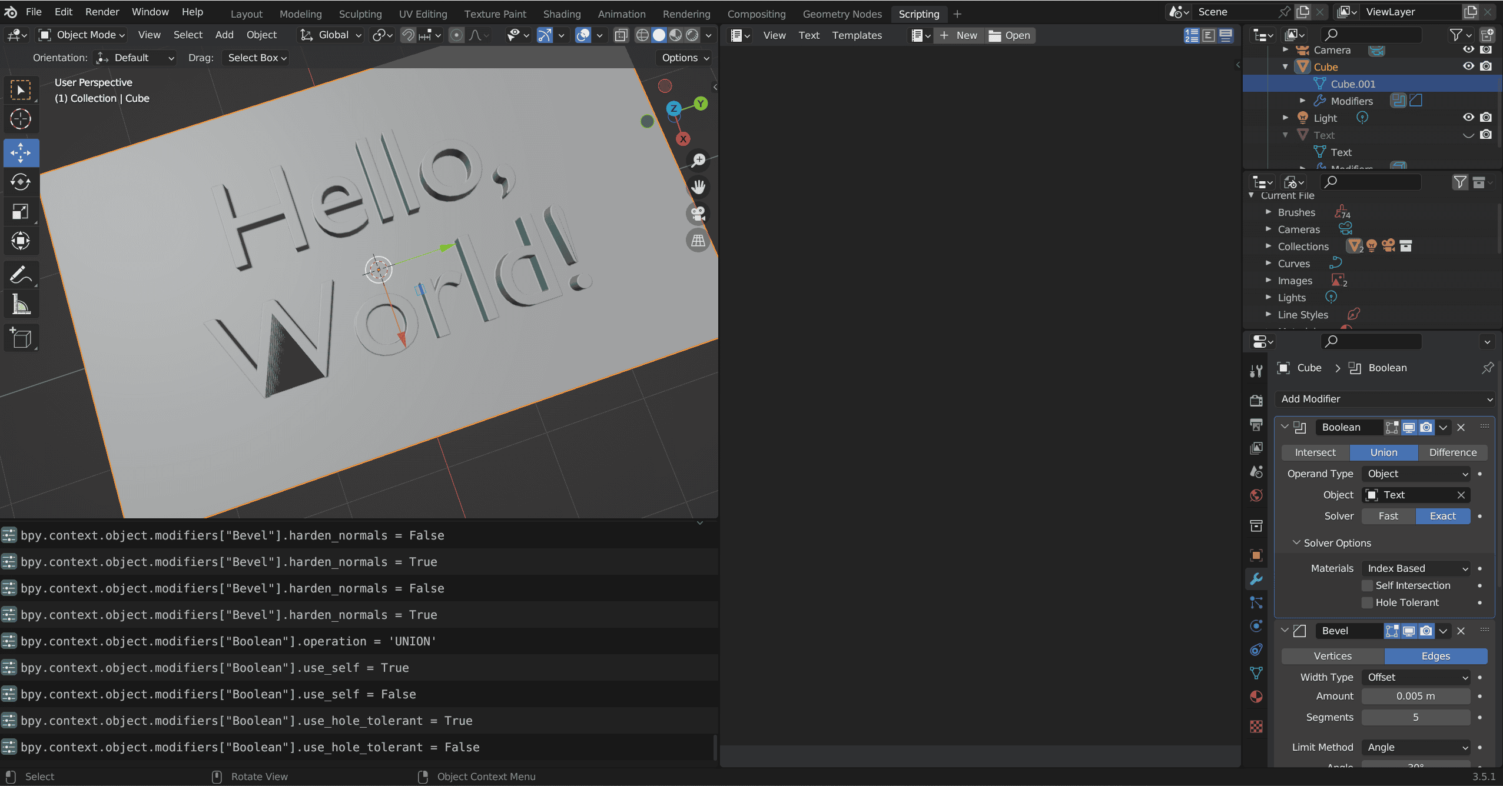Open the Add Modifier dropdown
The image size is (1503, 786).
click(x=1385, y=399)
